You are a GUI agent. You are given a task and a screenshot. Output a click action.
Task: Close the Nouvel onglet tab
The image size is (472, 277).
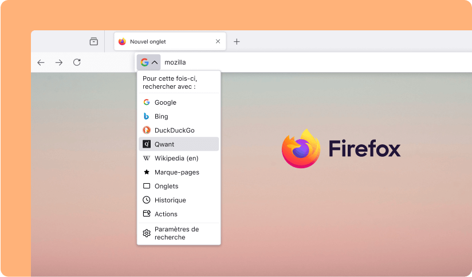(218, 41)
